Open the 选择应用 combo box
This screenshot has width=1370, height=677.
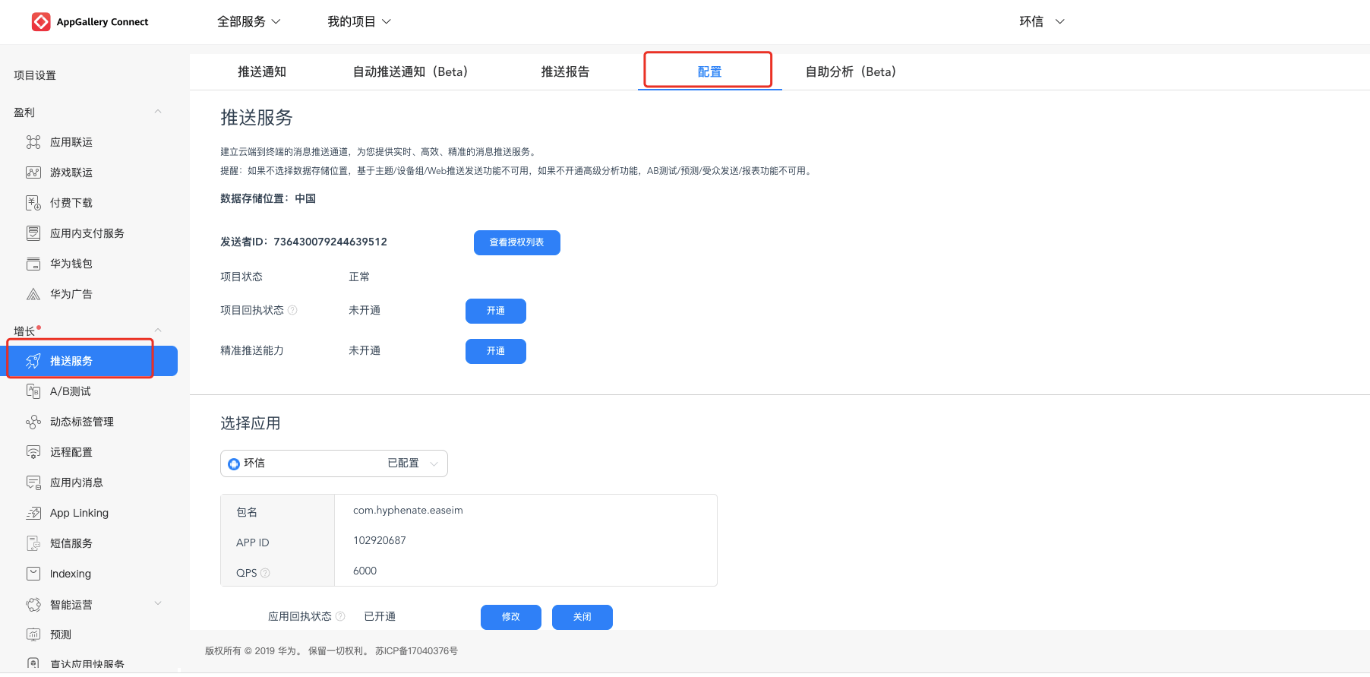click(334, 463)
